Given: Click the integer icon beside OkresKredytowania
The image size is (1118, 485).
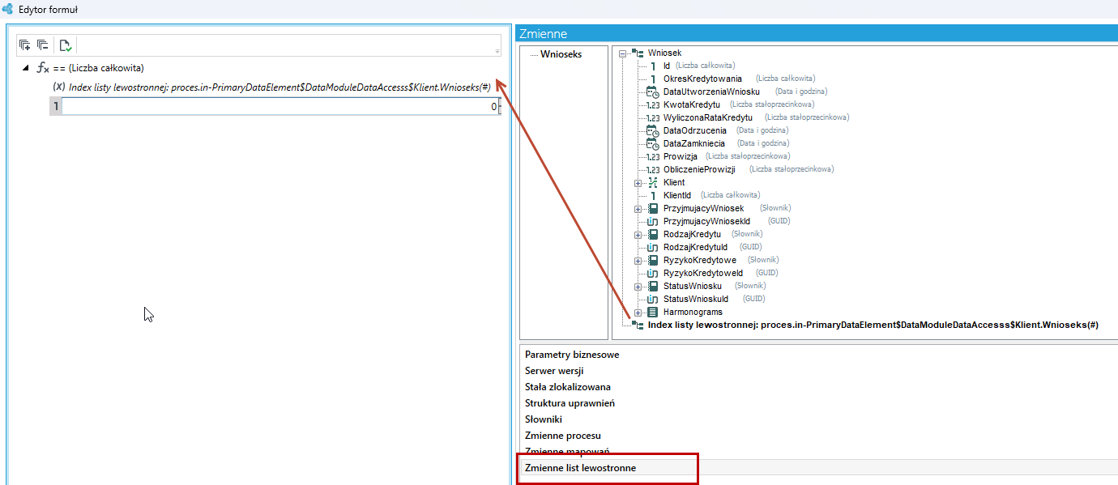Looking at the screenshot, I should (653, 79).
